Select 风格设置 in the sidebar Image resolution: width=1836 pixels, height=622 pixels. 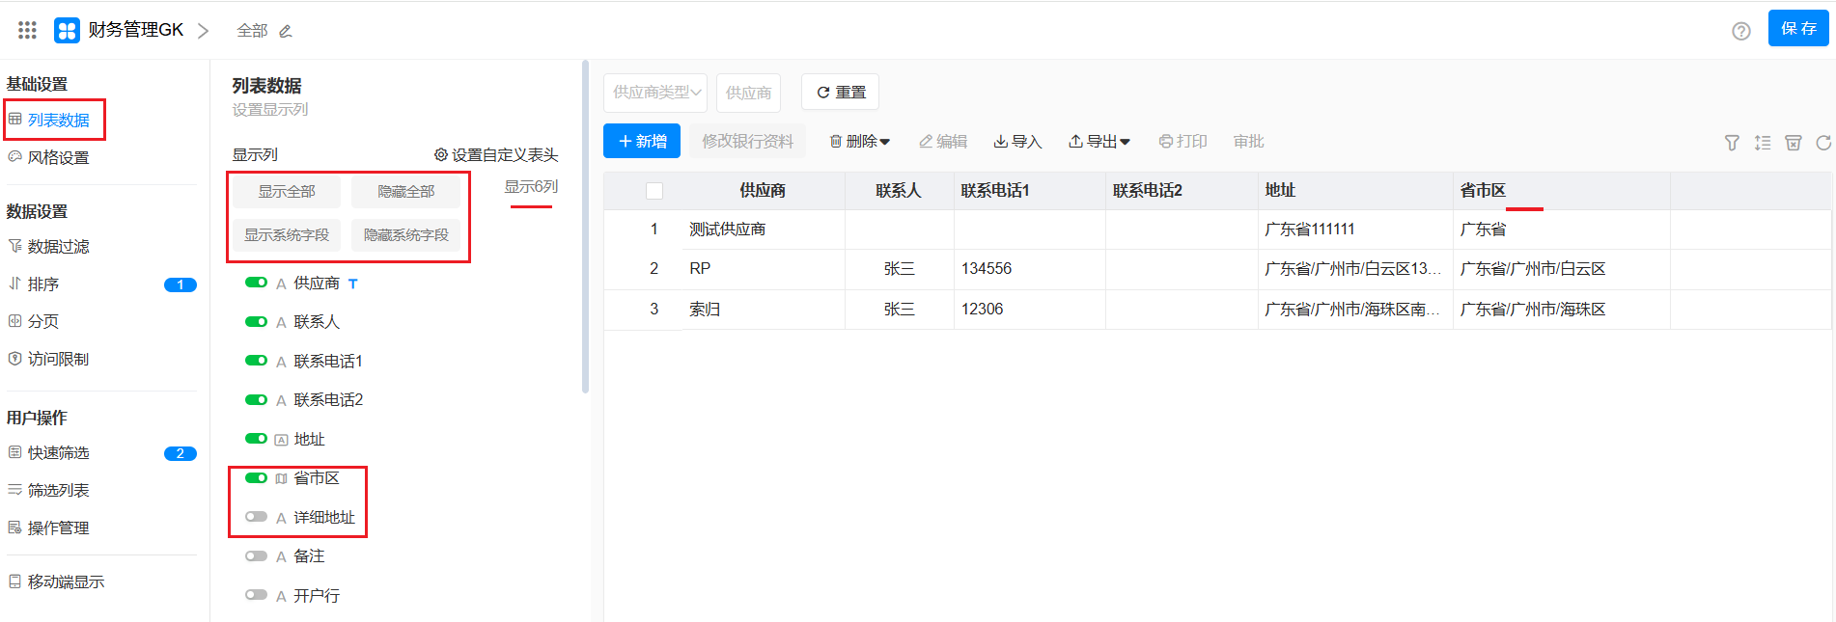point(58,157)
